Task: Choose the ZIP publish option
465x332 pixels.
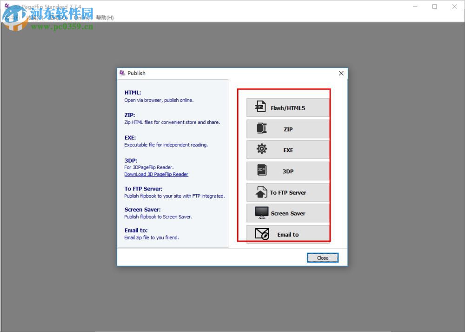Action: point(288,129)
